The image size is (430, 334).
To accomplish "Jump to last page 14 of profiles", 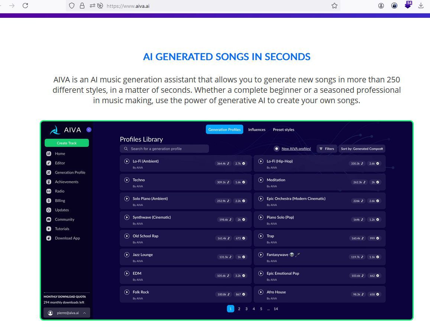I will point(276,309).
